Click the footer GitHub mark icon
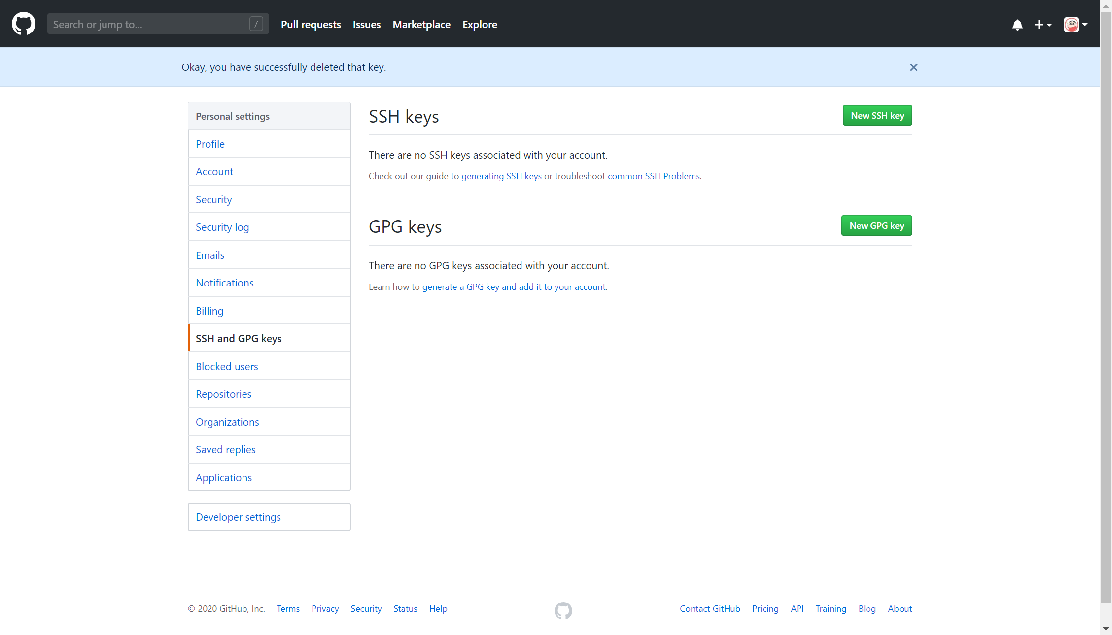Screen dimensions: 1112x635 563,610
